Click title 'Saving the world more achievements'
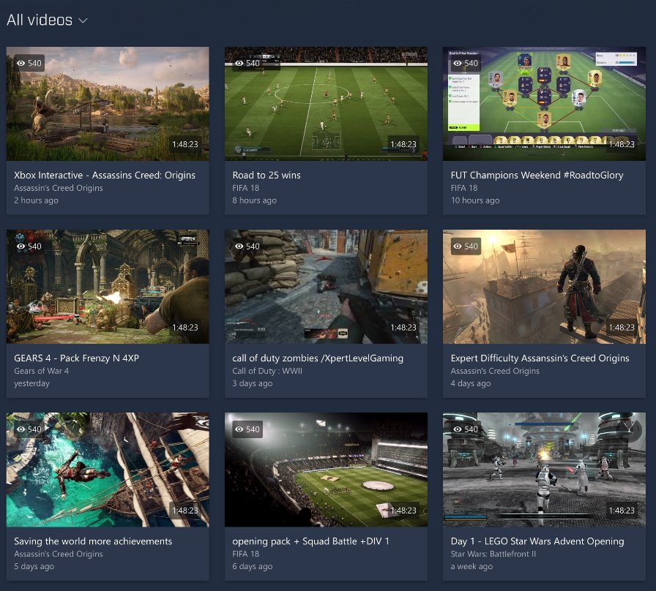656x591 pixels. click(93, 541)
